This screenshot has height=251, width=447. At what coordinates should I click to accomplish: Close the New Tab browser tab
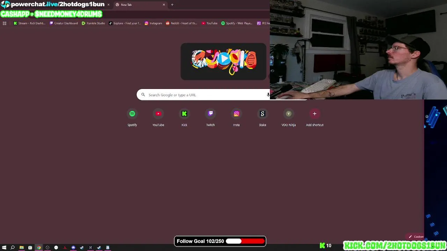(x=164, y=5)
